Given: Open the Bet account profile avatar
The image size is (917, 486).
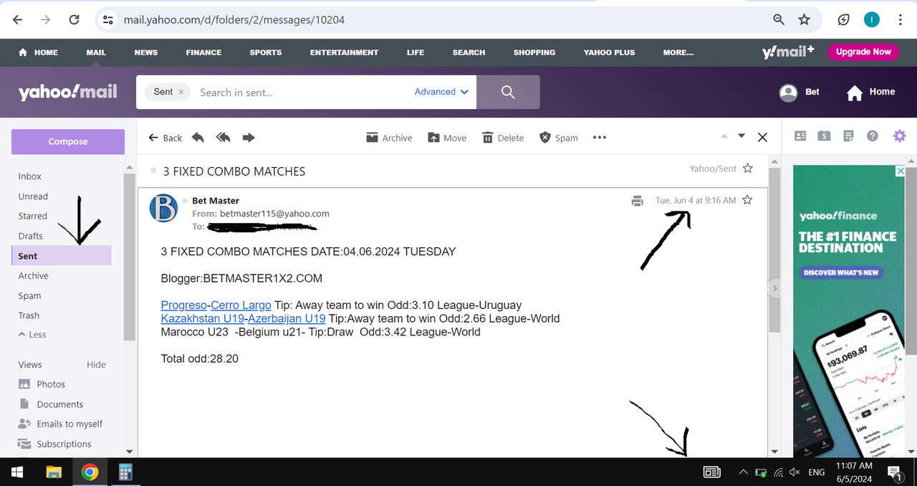Looking at the screenshot, I should (788, 92).
